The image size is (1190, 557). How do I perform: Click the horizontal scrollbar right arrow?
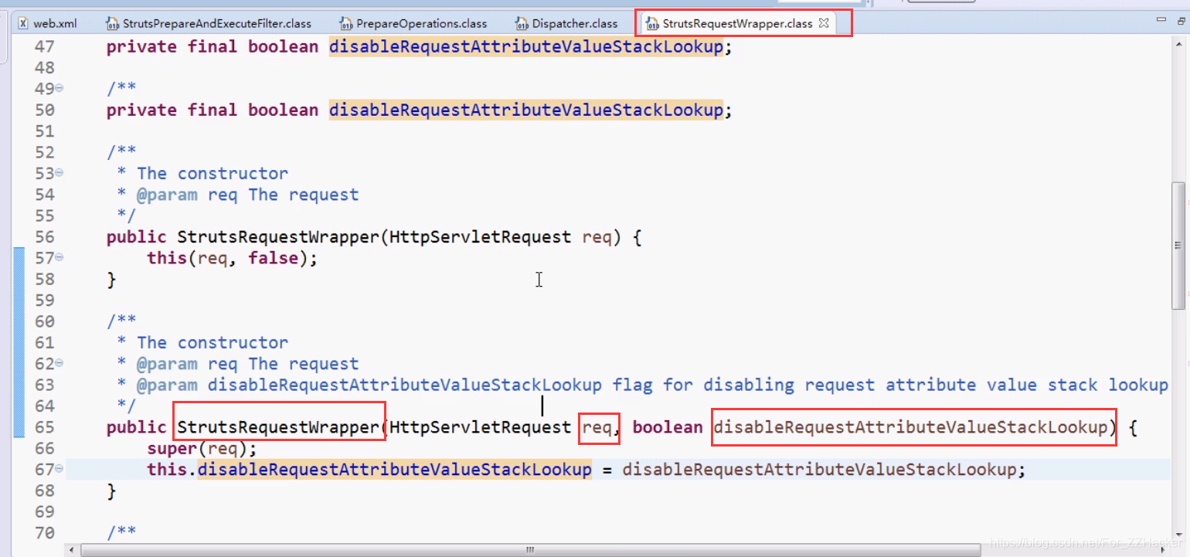tap(1164, 550)
